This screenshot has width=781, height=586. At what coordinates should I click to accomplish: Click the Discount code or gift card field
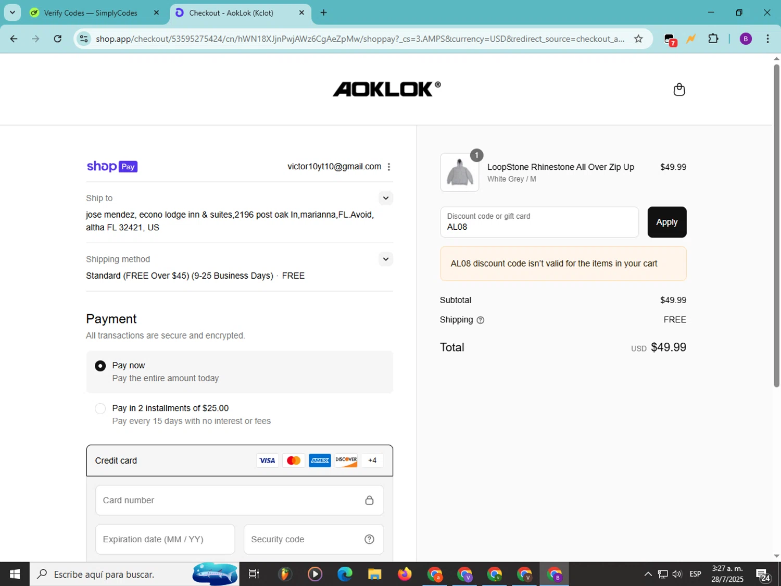coord(539,222)
